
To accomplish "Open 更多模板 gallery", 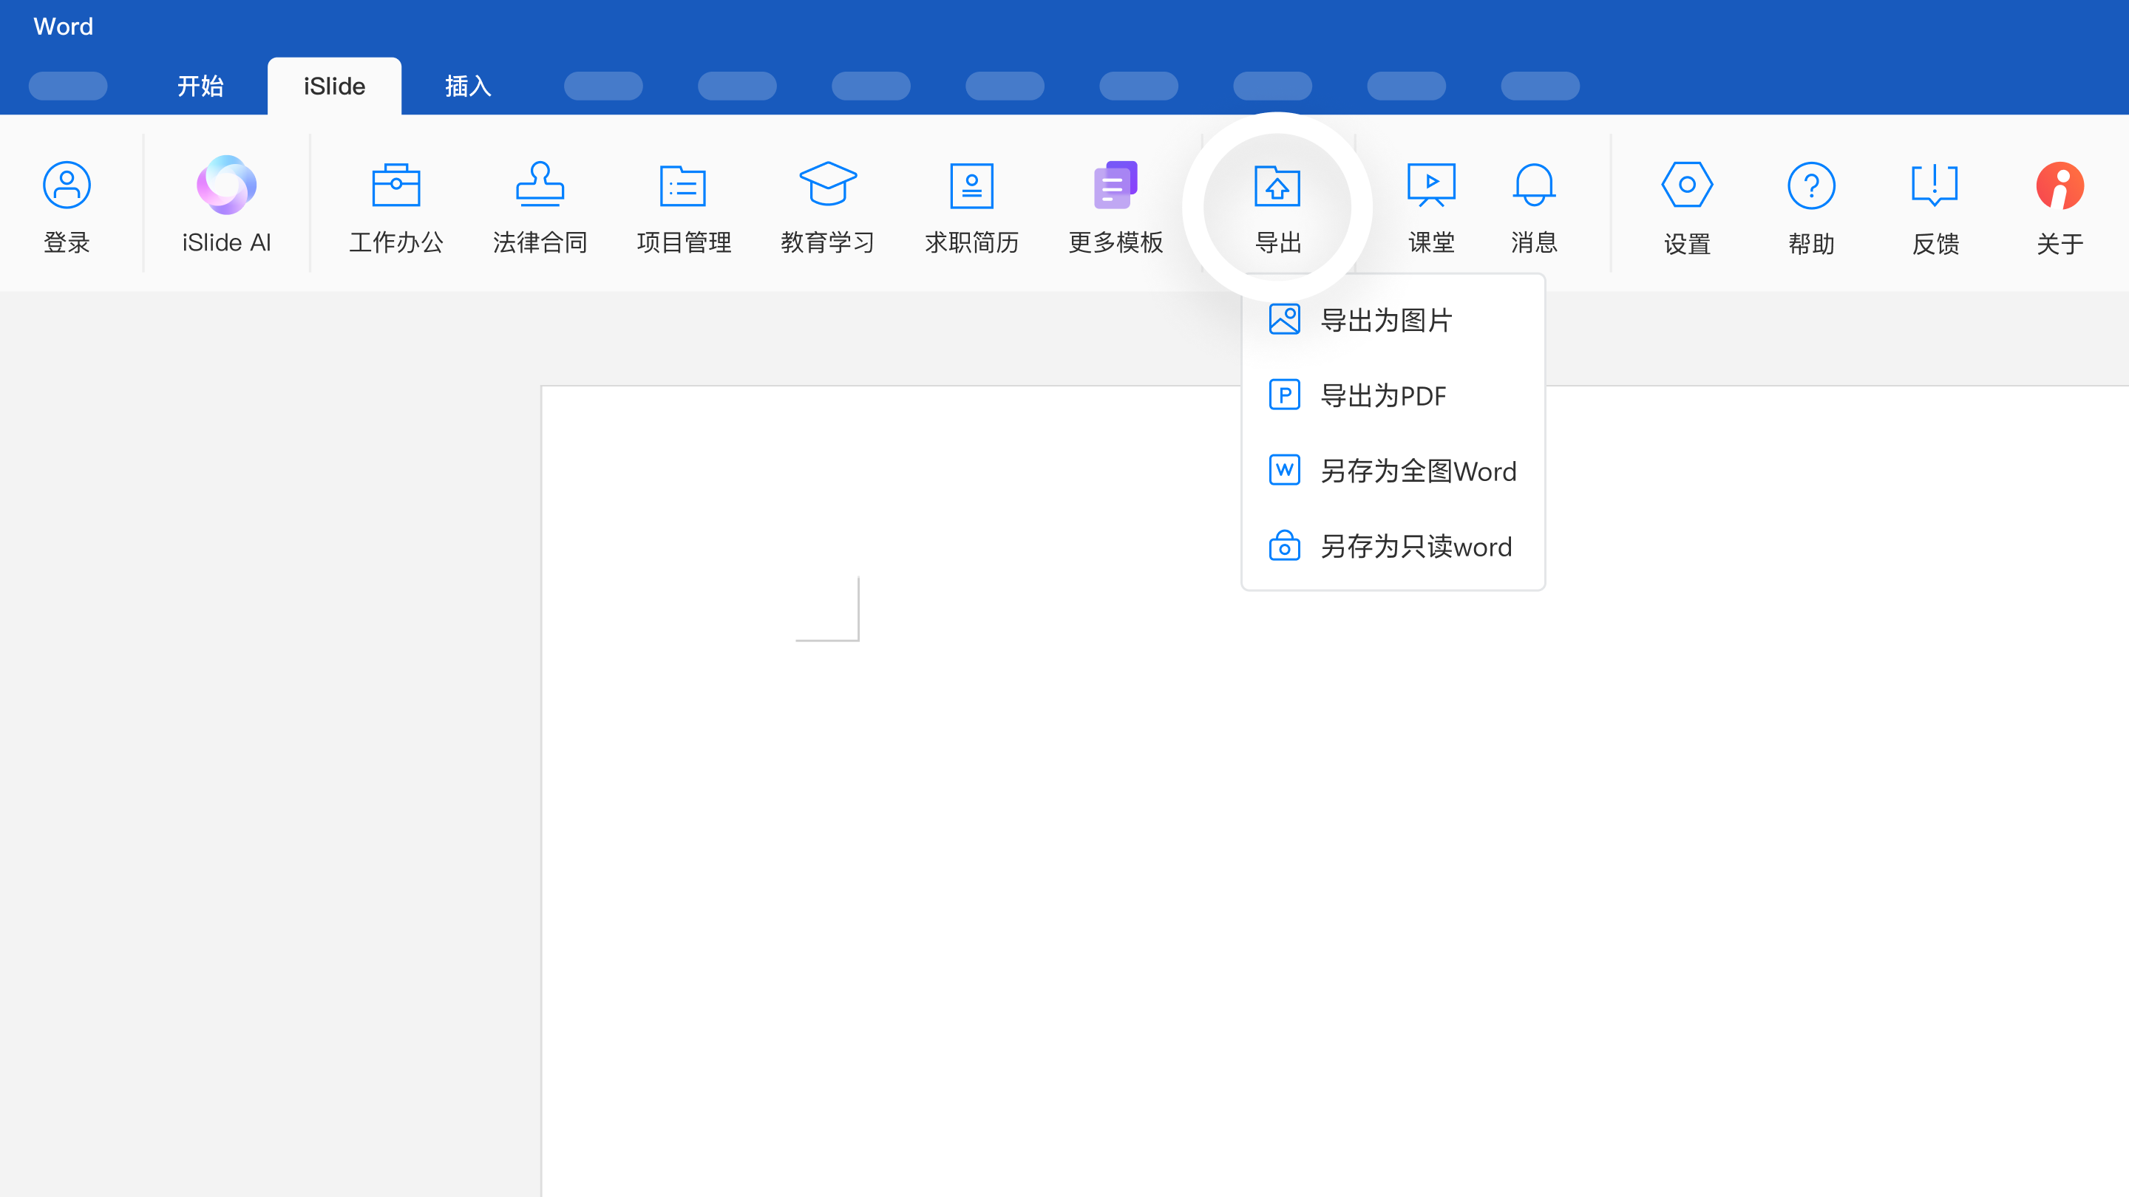I will pyautogui.click(x=1116, y=207).
